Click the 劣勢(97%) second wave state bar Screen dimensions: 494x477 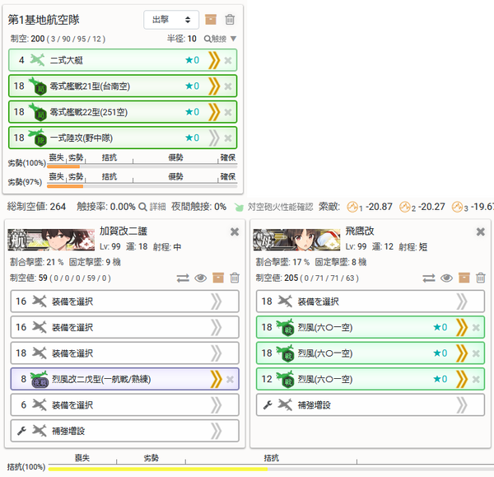coord(142,186)
